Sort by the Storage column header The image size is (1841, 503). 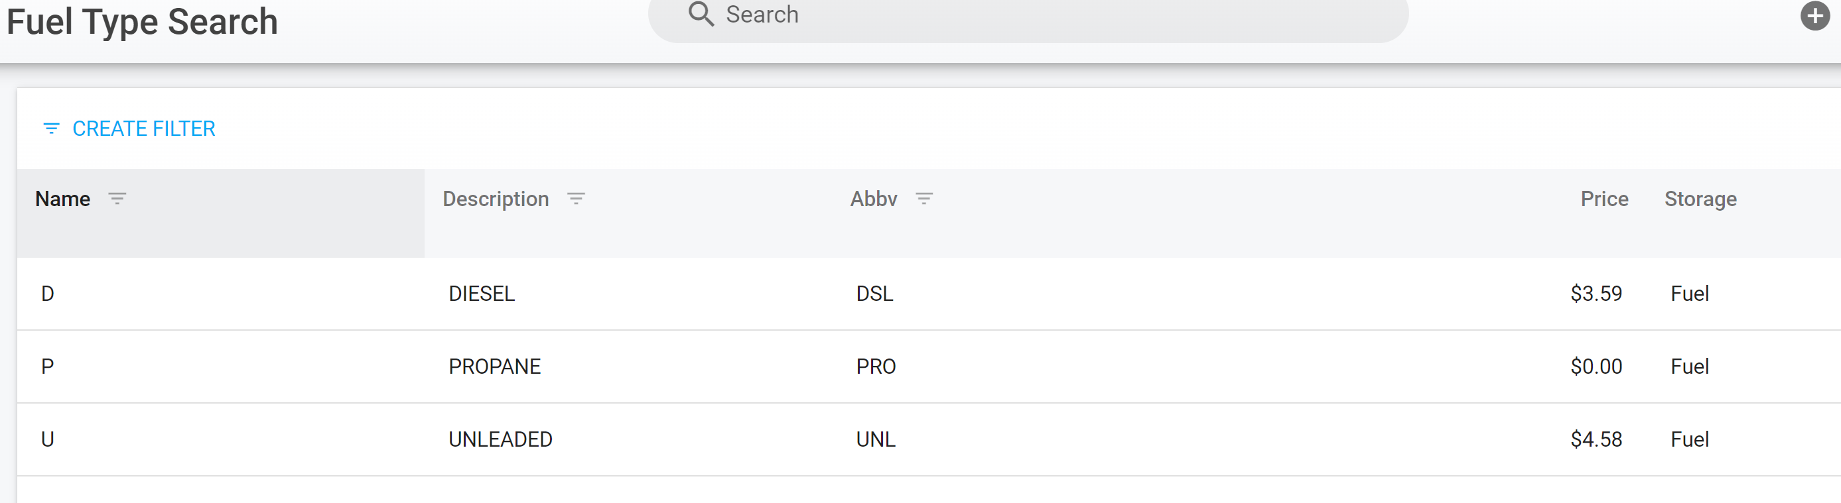tap(1700, 199)
